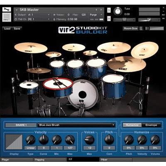
Task: Select the large upper-right crash cymbal
Action: [x=114, y=48]
